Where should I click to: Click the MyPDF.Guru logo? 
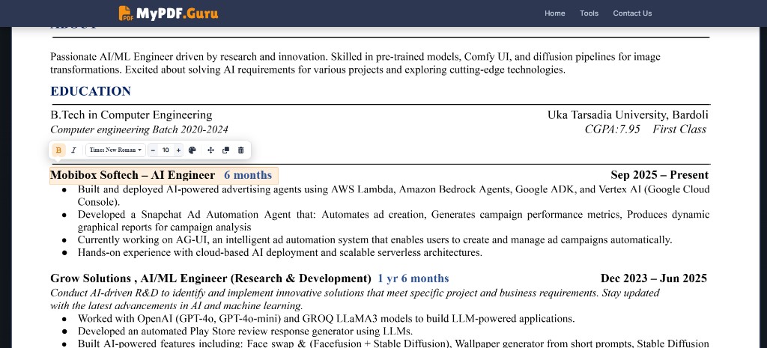169,13
